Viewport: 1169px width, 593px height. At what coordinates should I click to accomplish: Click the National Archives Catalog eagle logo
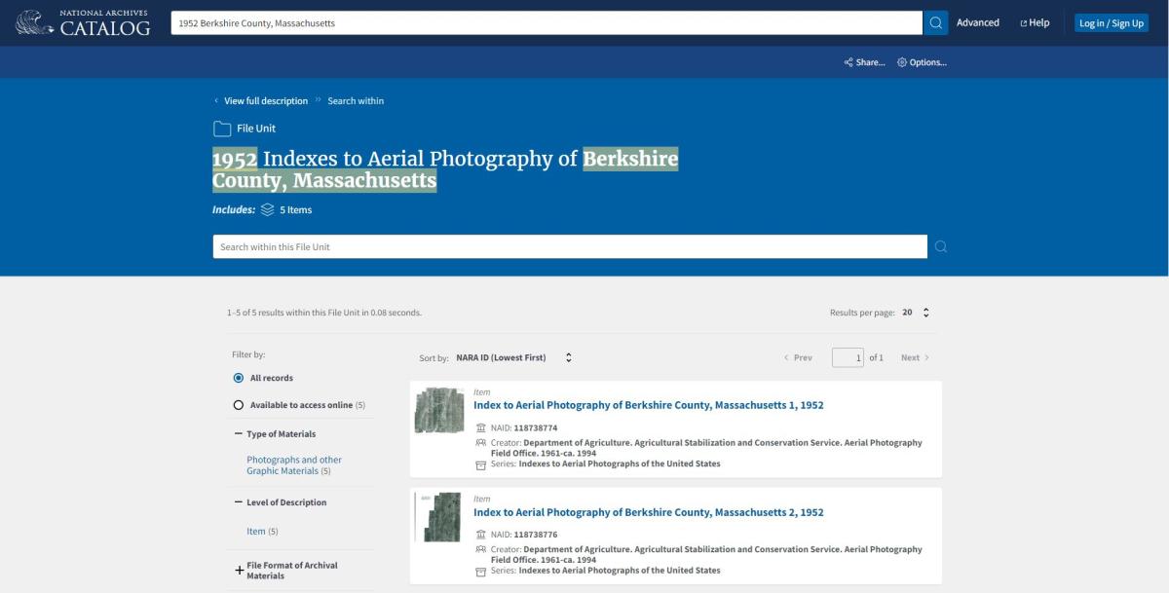(35, 22)
